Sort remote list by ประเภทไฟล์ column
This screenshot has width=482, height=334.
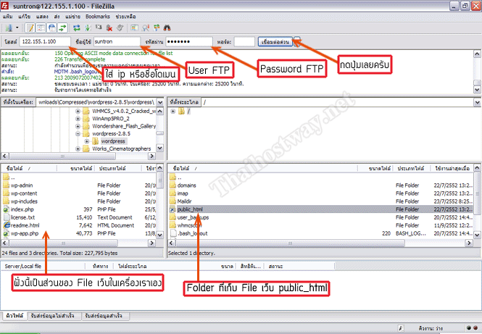tap(412, 168)
